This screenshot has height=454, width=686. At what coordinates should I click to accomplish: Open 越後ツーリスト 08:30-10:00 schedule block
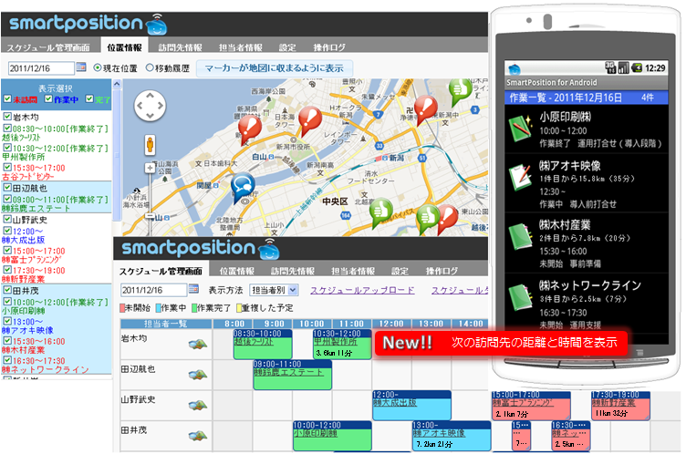click(263, 345)
